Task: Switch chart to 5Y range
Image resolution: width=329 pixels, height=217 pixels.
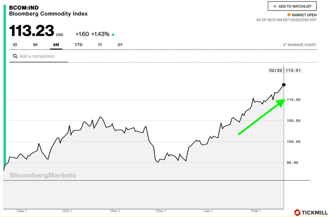Action: [x=120, y=45]
